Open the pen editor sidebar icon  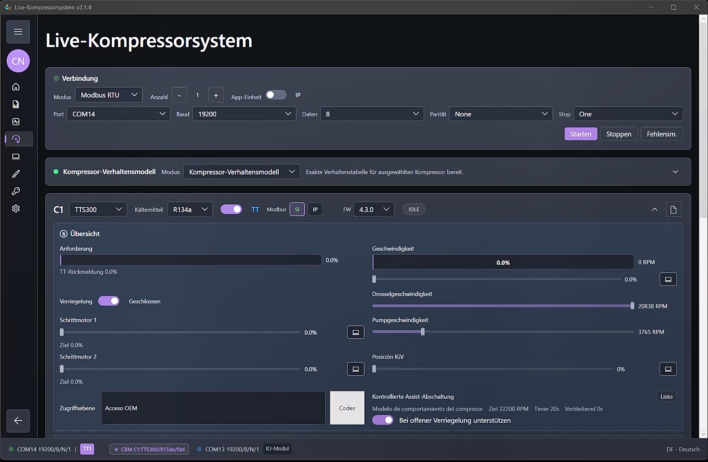coord(16,174)
